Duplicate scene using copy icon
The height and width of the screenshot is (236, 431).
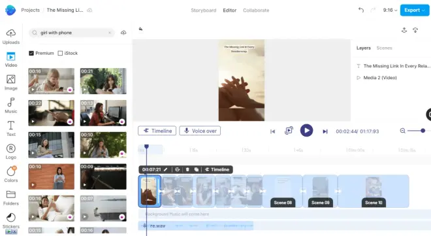[x=197, y=169]
